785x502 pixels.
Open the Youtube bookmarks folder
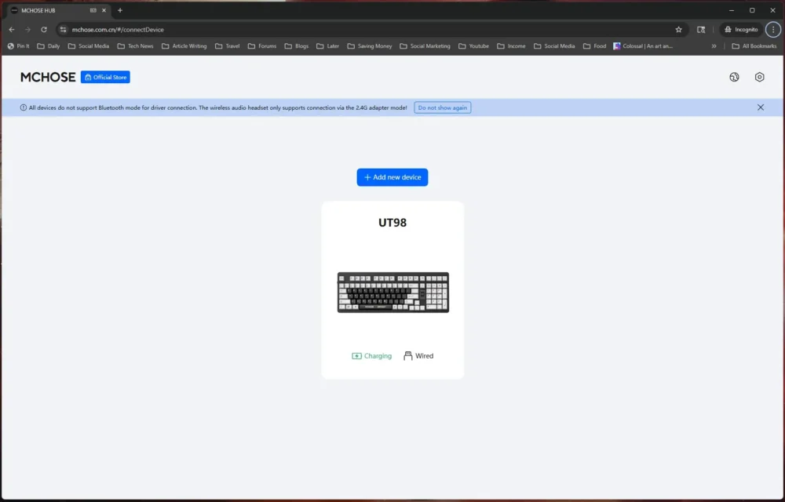pyautogui.click(x=473, y=46)
